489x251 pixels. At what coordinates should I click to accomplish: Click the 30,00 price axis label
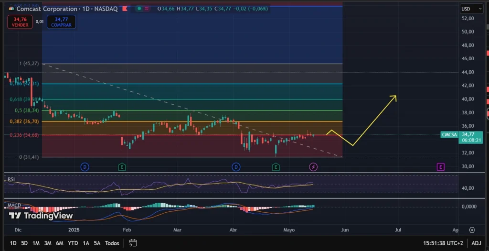pyautogui.click(x=468, y=166)
